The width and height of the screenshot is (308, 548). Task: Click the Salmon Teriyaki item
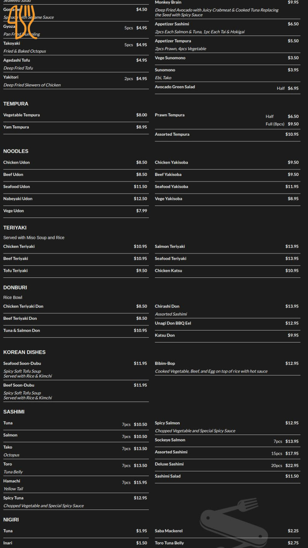(x=170, y=247)
